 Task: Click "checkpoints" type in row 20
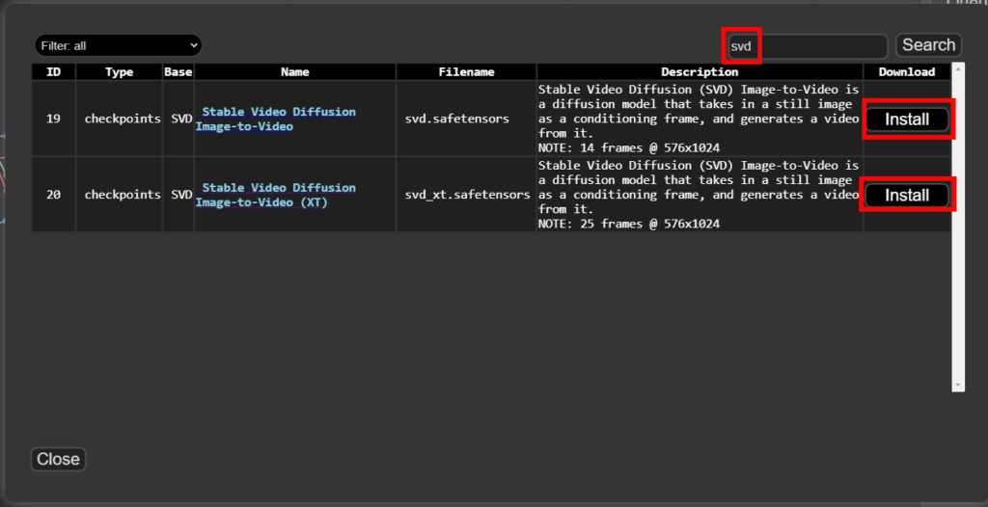coord(119,195)
